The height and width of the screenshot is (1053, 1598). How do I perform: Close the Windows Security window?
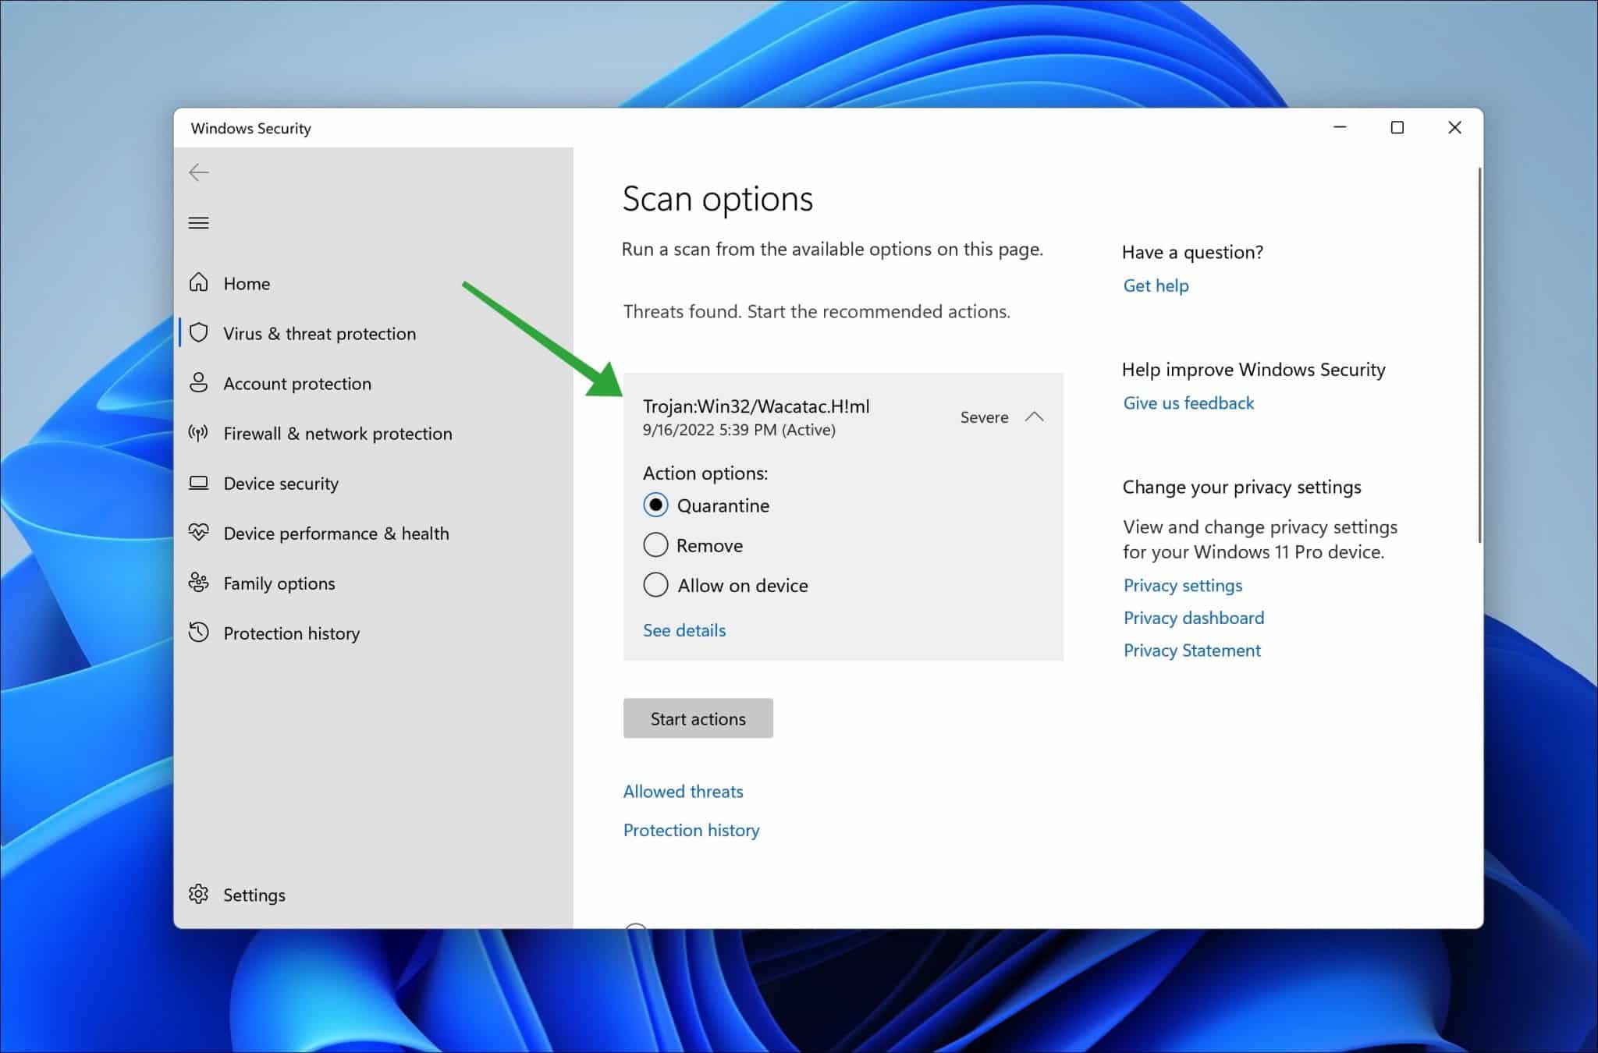(1454, 127)
